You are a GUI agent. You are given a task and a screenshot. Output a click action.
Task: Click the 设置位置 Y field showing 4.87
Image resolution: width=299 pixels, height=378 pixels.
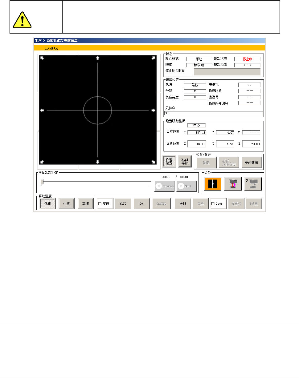coord(225,144)
